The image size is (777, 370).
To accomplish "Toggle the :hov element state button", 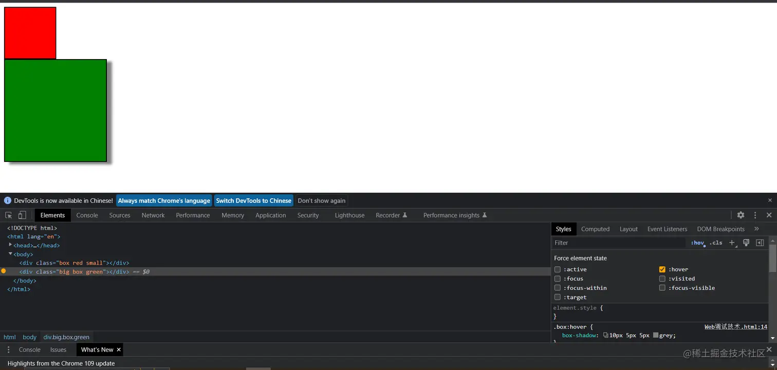I will (x=697, y=243).
